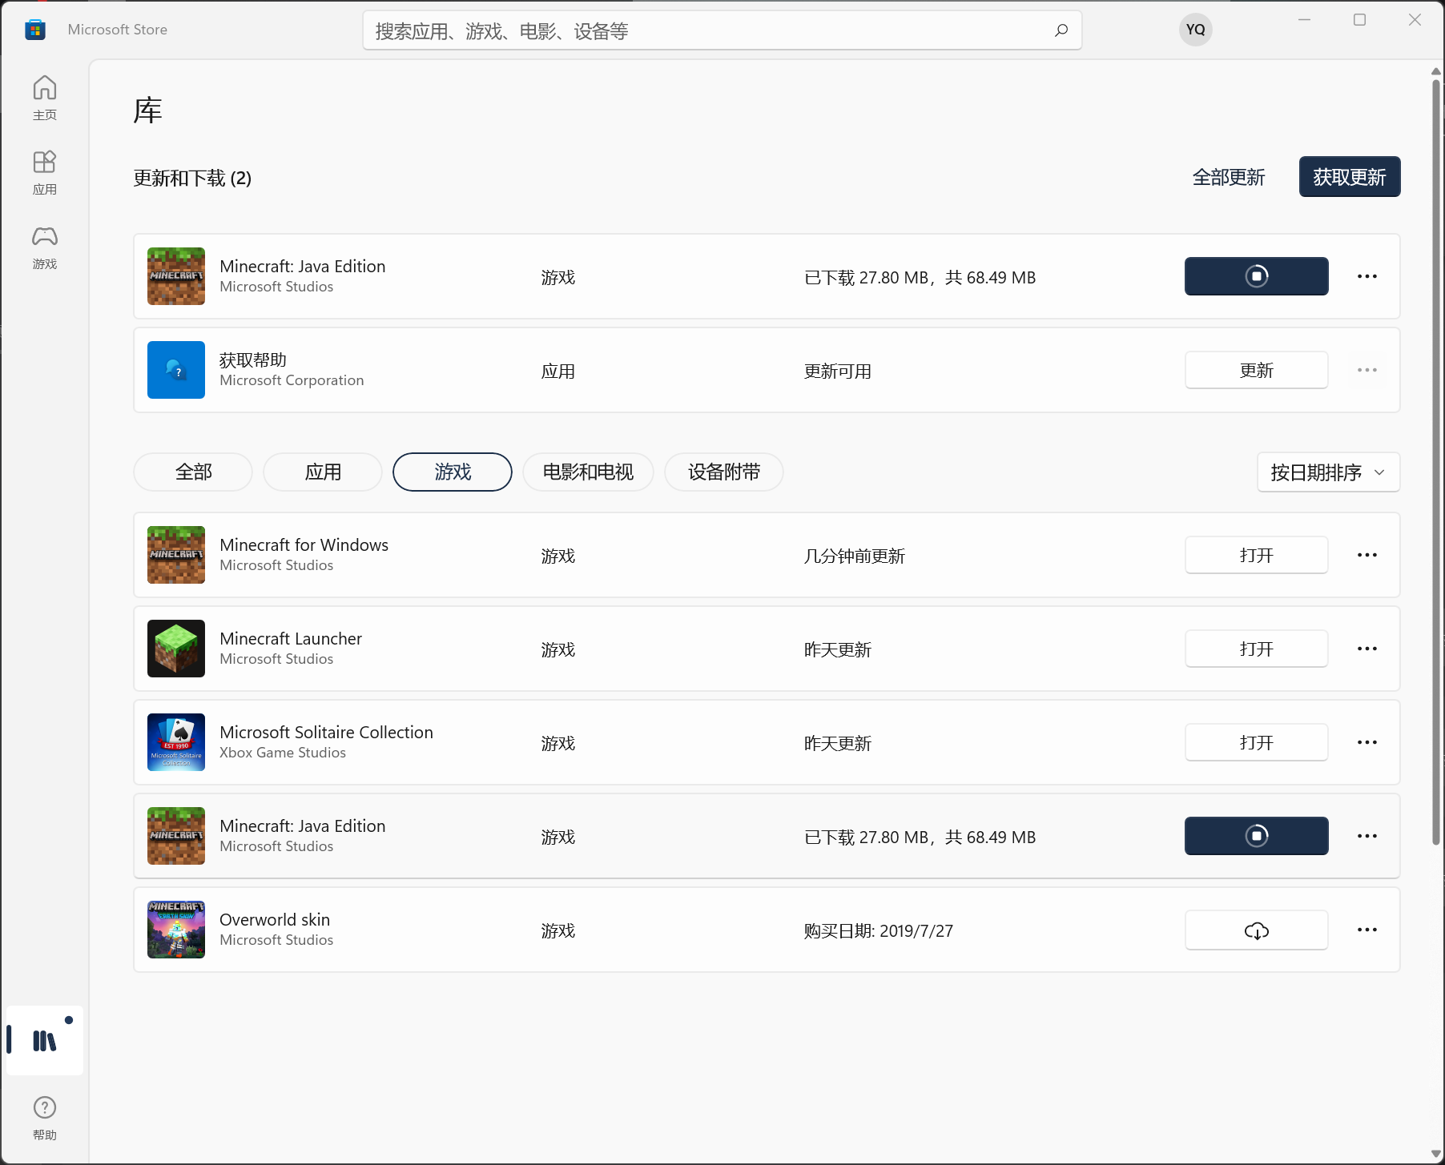Open Minecraft for Windows with 打开 button
The image size is (1445, 1165).
[1256, 555]
